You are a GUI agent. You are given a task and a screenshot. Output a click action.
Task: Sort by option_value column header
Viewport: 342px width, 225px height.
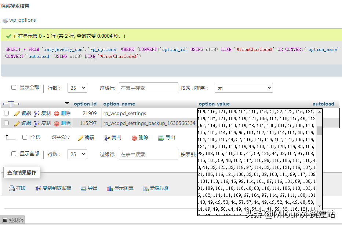click(x=214, y=104)
